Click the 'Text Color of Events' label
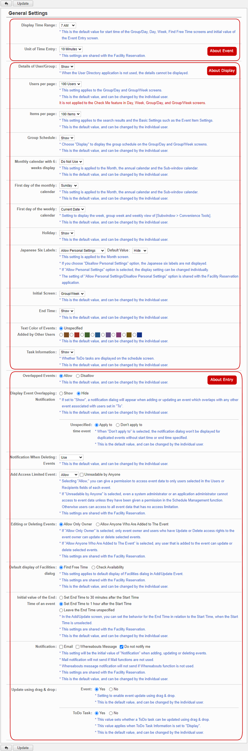248x751 pixels. coord(38,329)
